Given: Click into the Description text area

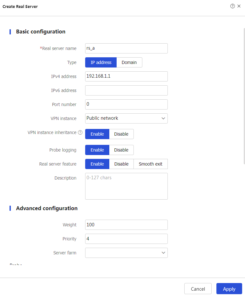Looking at the screenshot, I should pyautogui.click(x=126, y=186).
